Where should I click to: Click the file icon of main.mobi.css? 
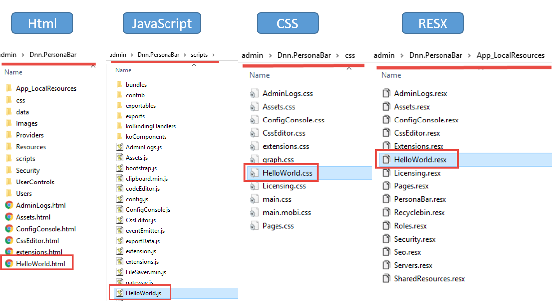coord(253,212)
